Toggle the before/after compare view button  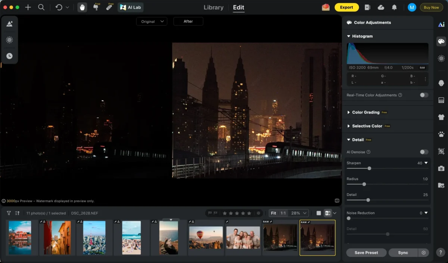tap(328, 213)
